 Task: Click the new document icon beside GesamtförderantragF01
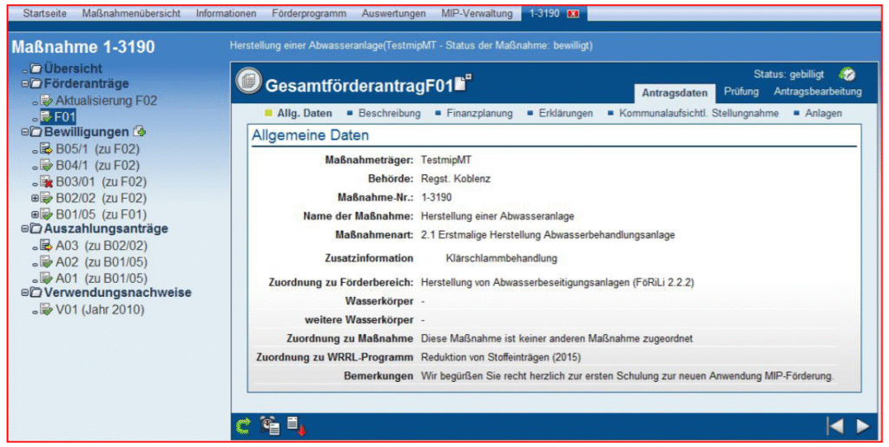[464, 83]
